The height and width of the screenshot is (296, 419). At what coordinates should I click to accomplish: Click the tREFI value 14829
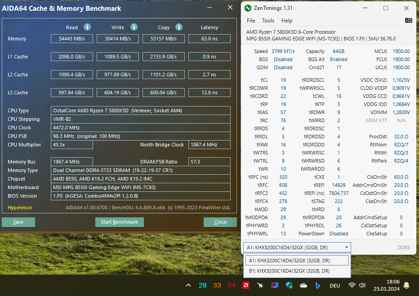pyautogui.click(x=339, y=185)
